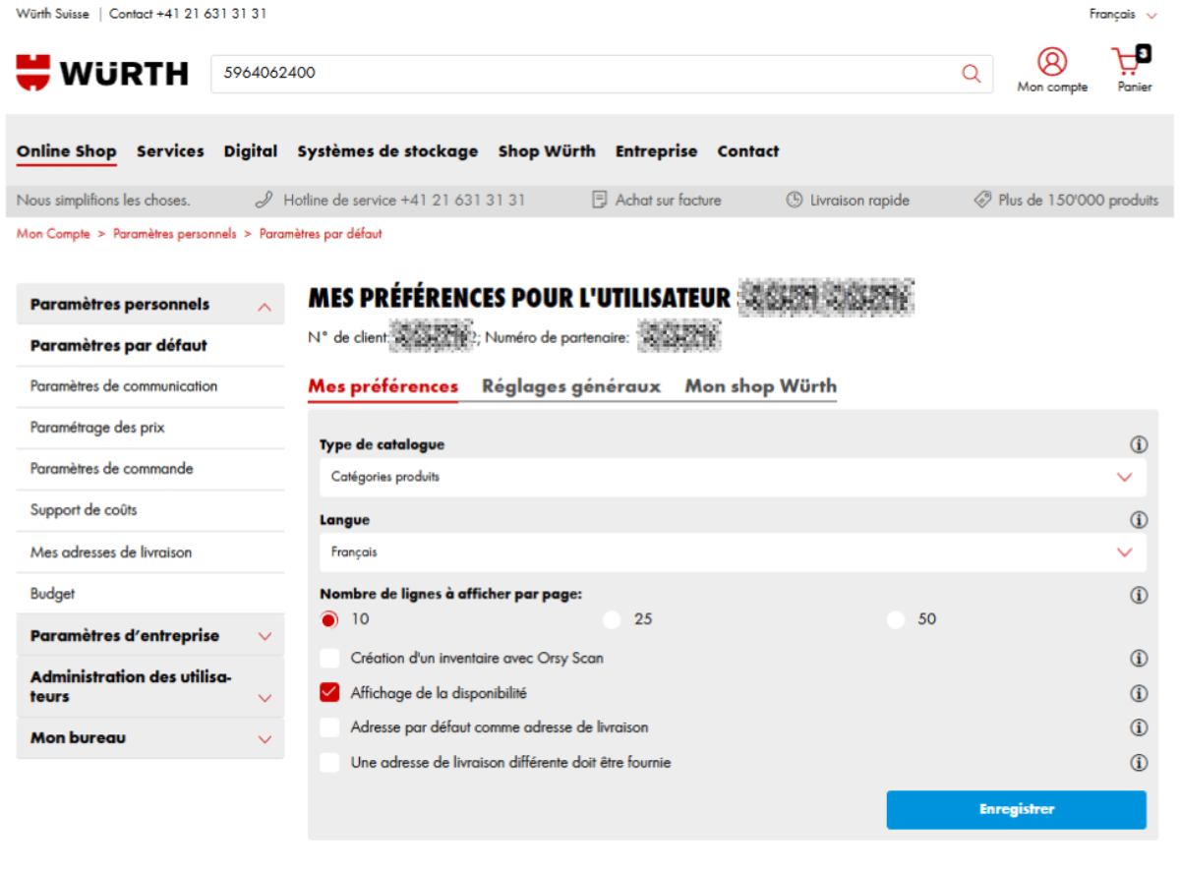Image resolution: width=1180 pixels, height=871 pixels.
Task: Show info for Adresse par défaut option
Action: [x=1139, y=727]
